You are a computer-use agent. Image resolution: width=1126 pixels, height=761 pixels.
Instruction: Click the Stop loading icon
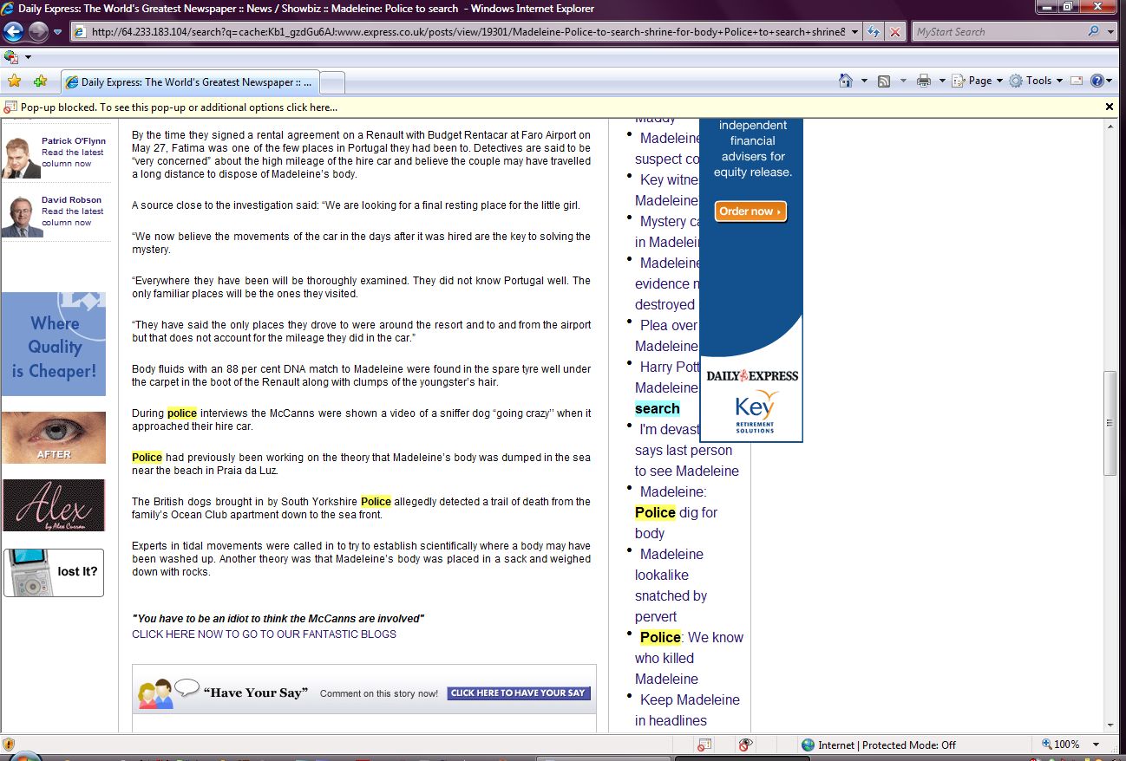point(894,32)
